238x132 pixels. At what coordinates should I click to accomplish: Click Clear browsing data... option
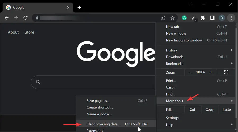[x=116, y=124]
